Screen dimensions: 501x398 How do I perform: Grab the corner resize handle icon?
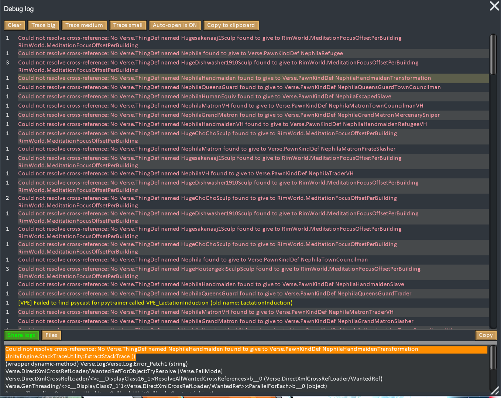click(495, 391)
